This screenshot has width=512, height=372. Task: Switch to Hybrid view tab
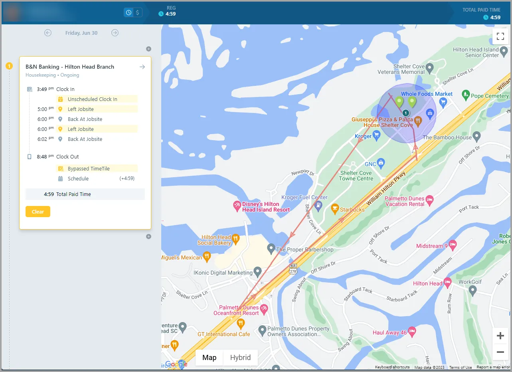click(241, 358)
